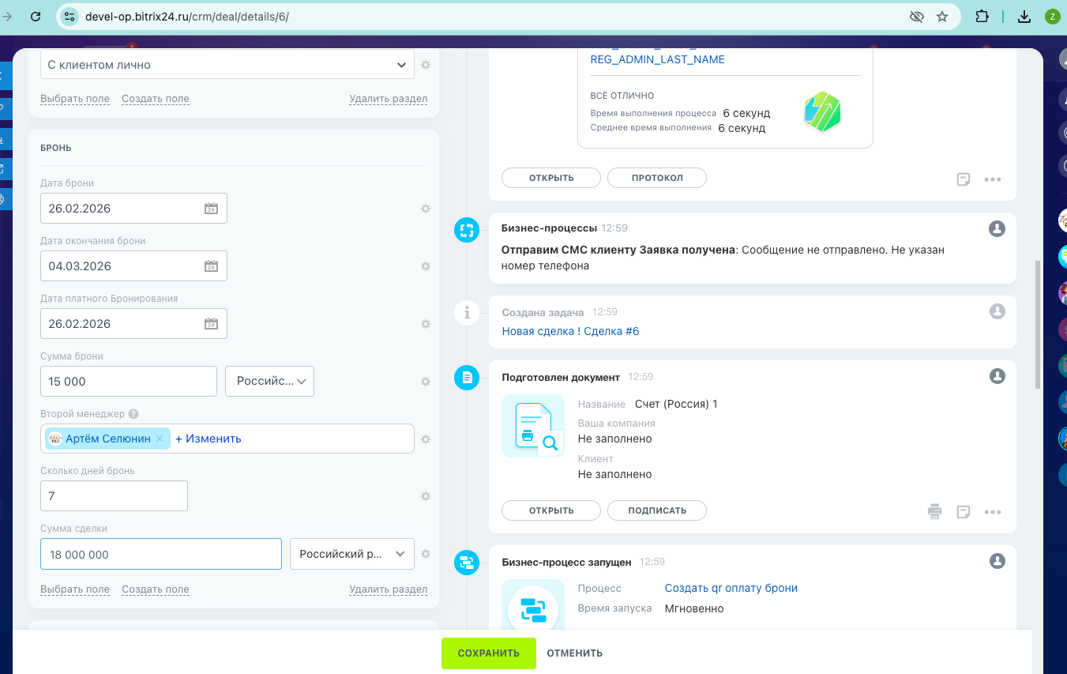
Task: Open currency dropdown for Сумма сделки
Action: click(352, 554)
